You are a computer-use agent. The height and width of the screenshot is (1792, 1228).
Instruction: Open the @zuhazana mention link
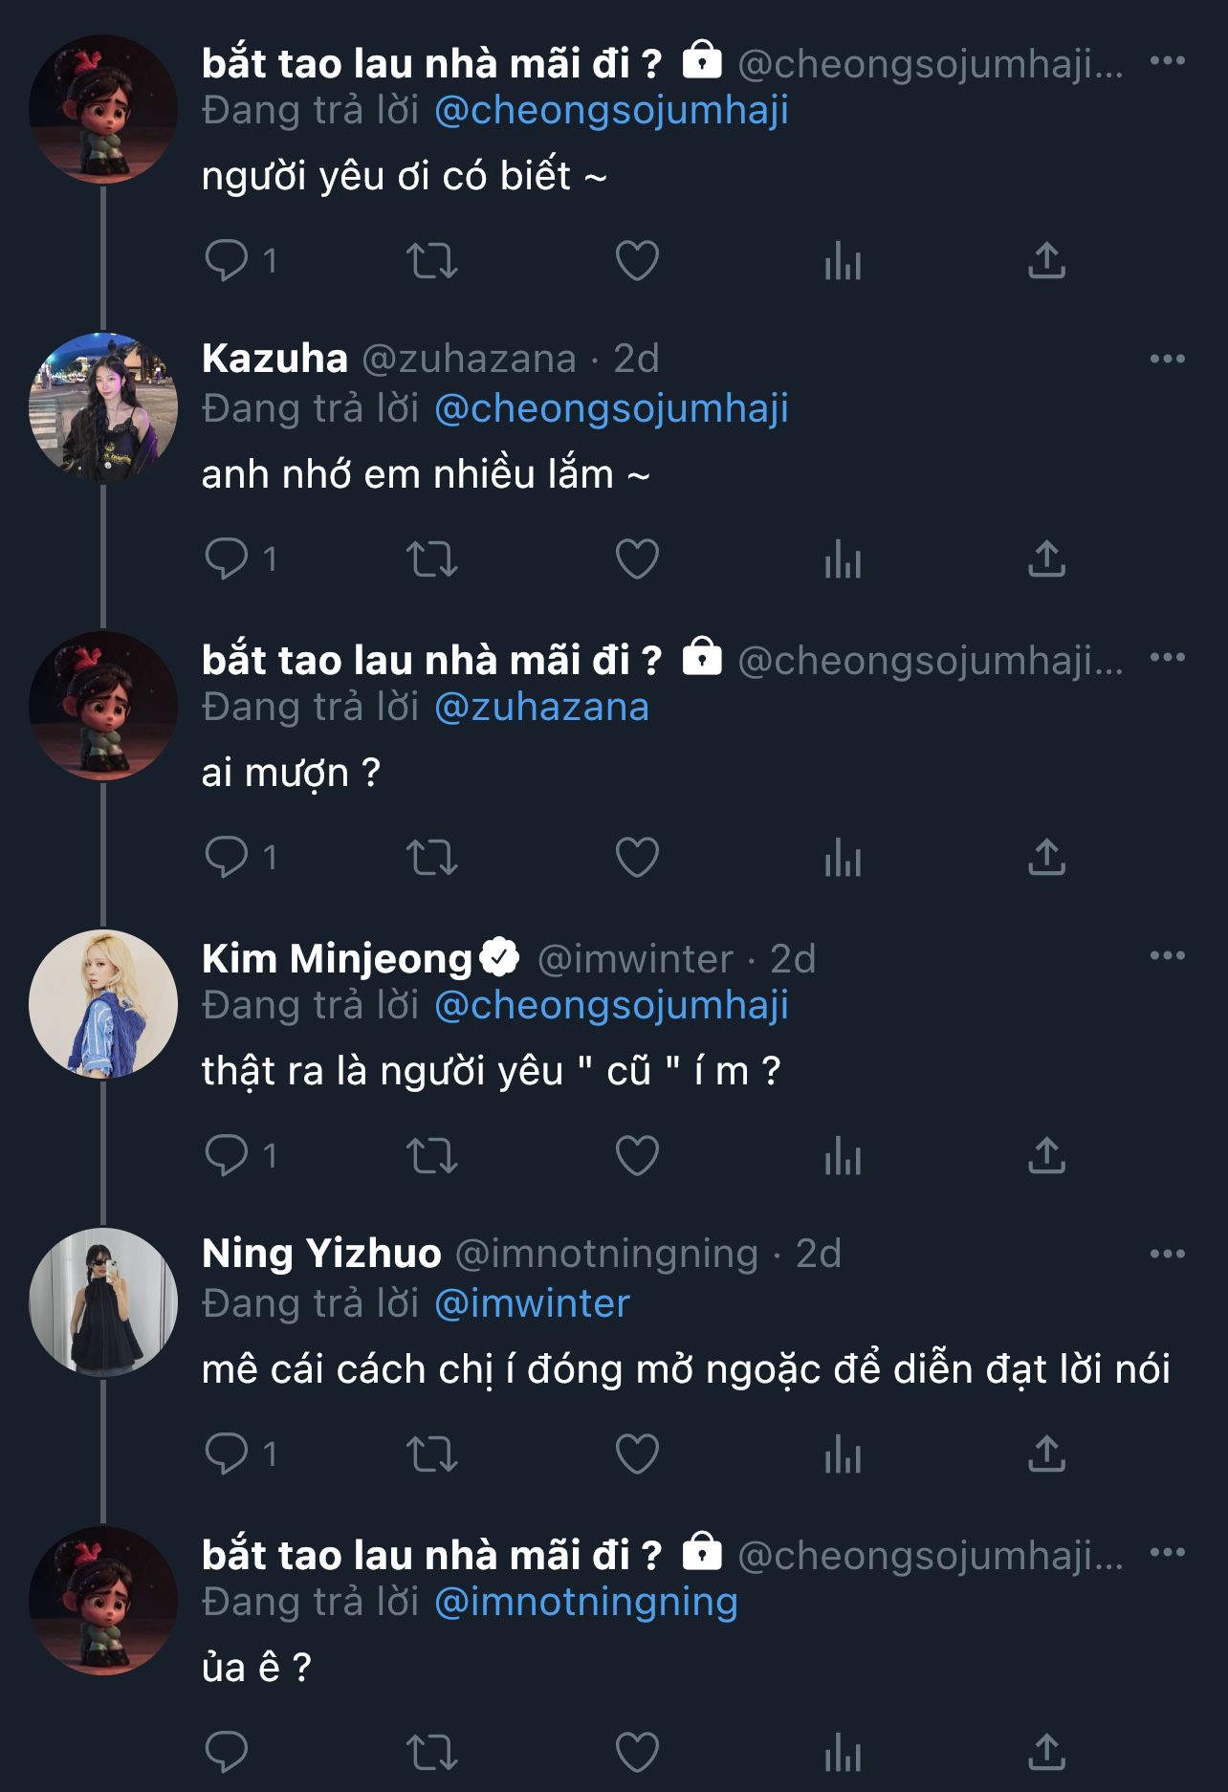541,708
